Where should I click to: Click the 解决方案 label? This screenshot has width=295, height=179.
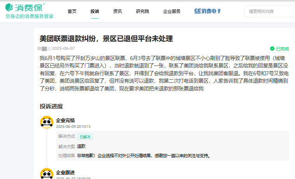[x=67, y=147]
